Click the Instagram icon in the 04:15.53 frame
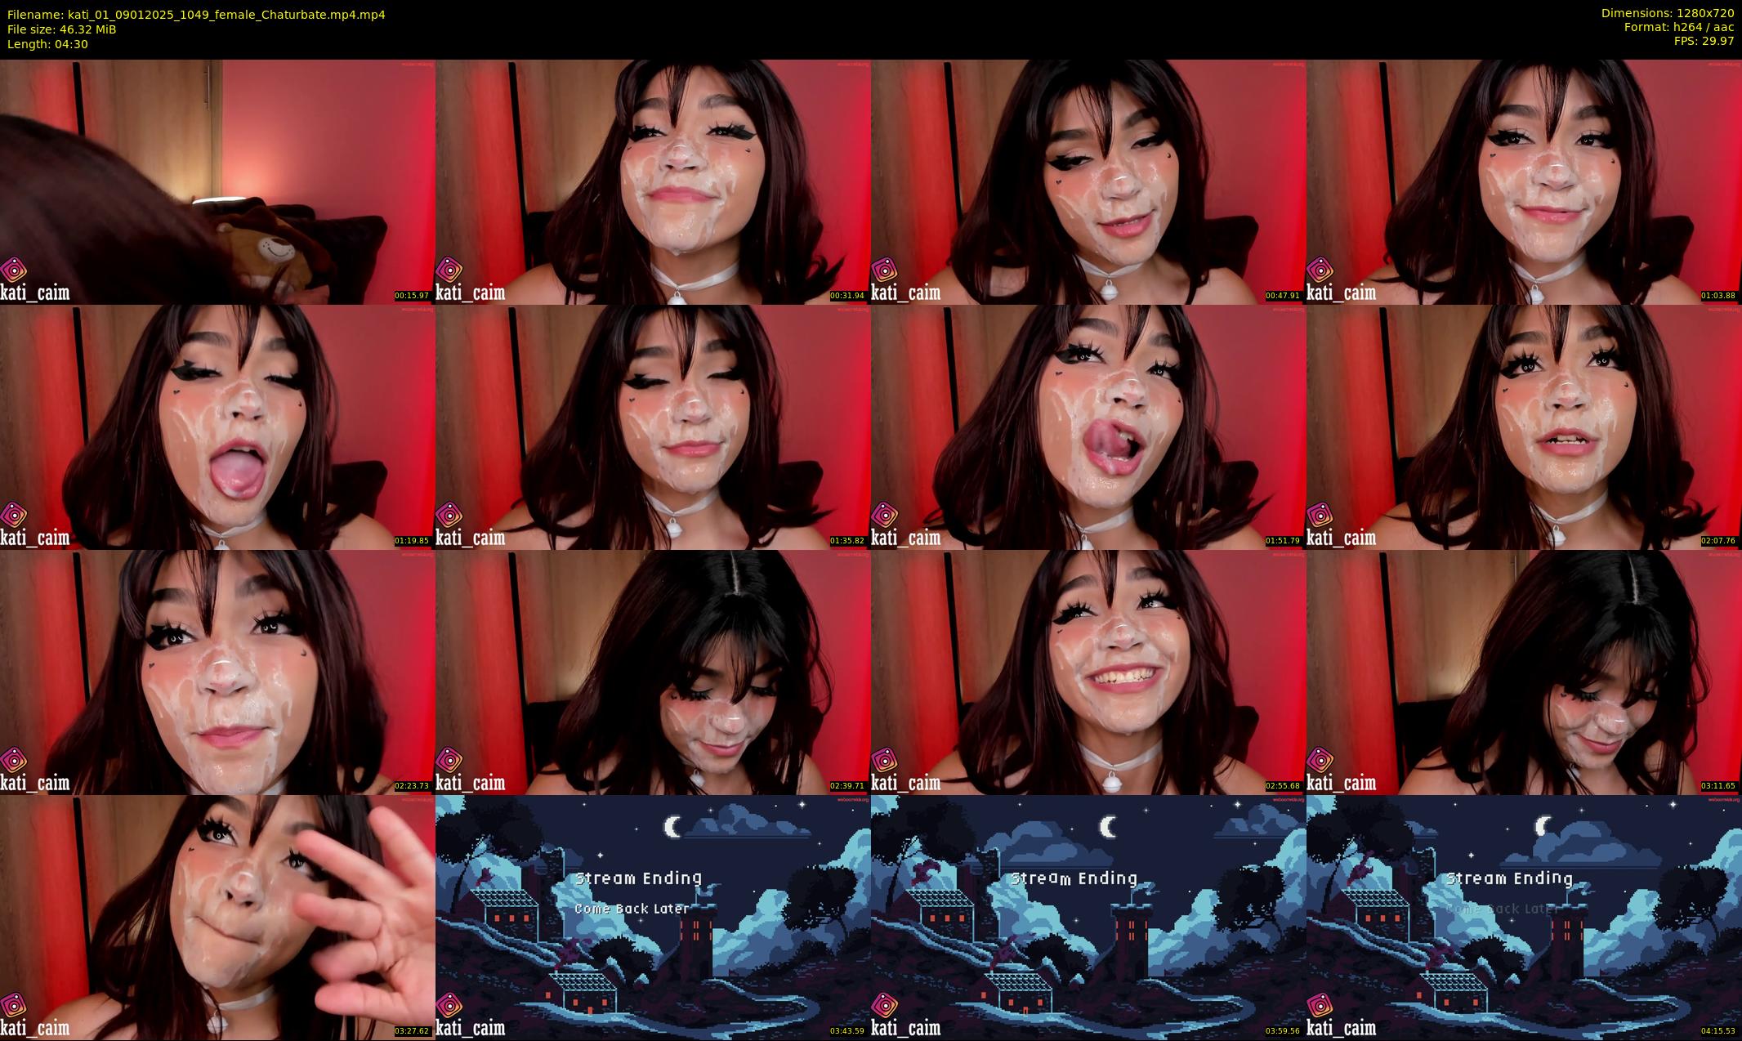This screenshot has width=1742, height=1041. tap(1320, 1005)
